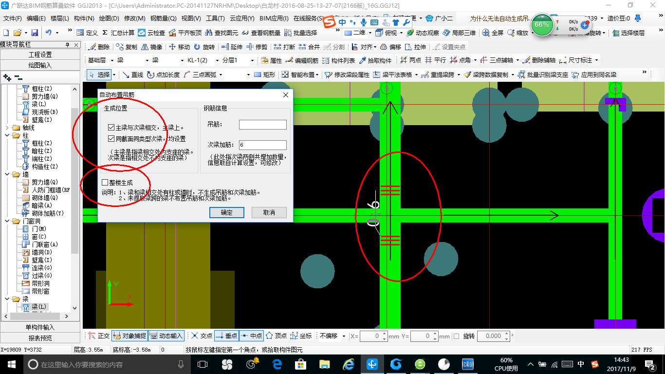Select the 修剪 trim tool
665x374 pixels.
(x=257, y=47)
